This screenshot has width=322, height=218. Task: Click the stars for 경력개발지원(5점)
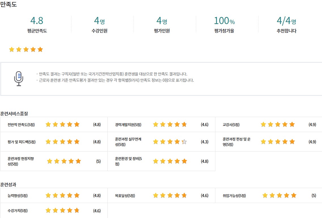click(x=170, y=124)
